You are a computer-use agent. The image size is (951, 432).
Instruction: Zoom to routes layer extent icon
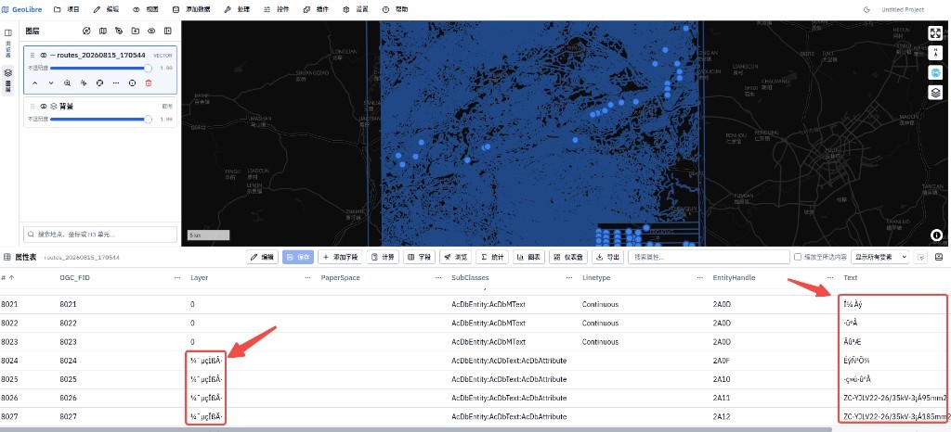coord(67,83)
